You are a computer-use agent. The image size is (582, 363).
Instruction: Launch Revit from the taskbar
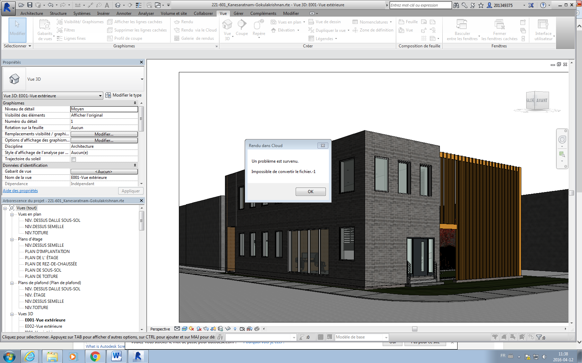[x=138, y=356]
